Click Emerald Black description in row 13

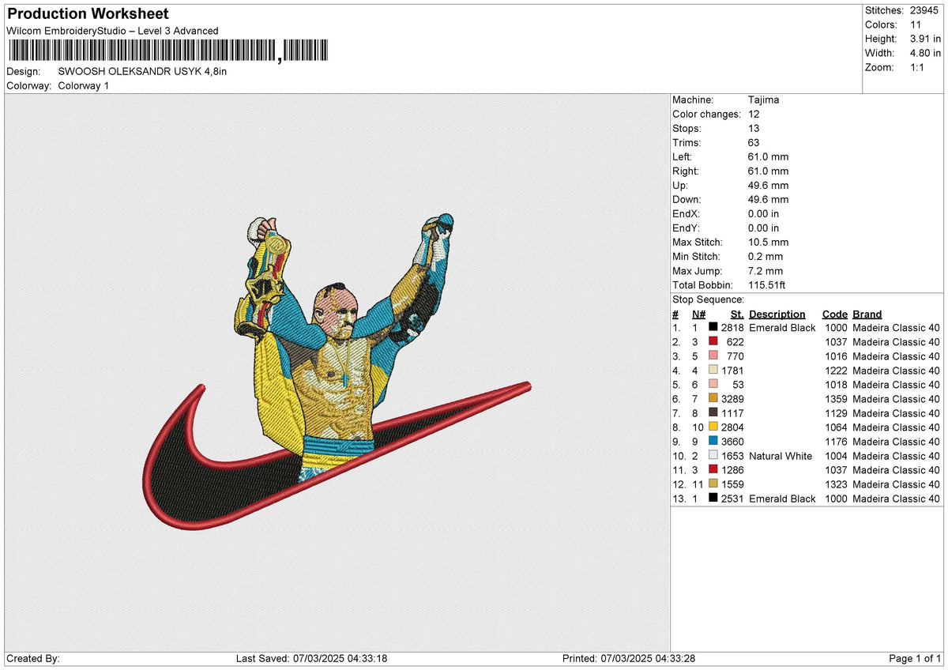(782, 499)
